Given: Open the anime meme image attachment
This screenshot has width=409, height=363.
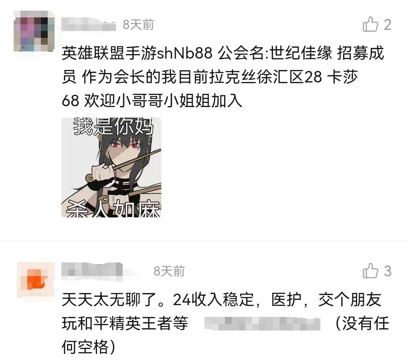Looking at the screenshot, I should click(x=111, y=168).
